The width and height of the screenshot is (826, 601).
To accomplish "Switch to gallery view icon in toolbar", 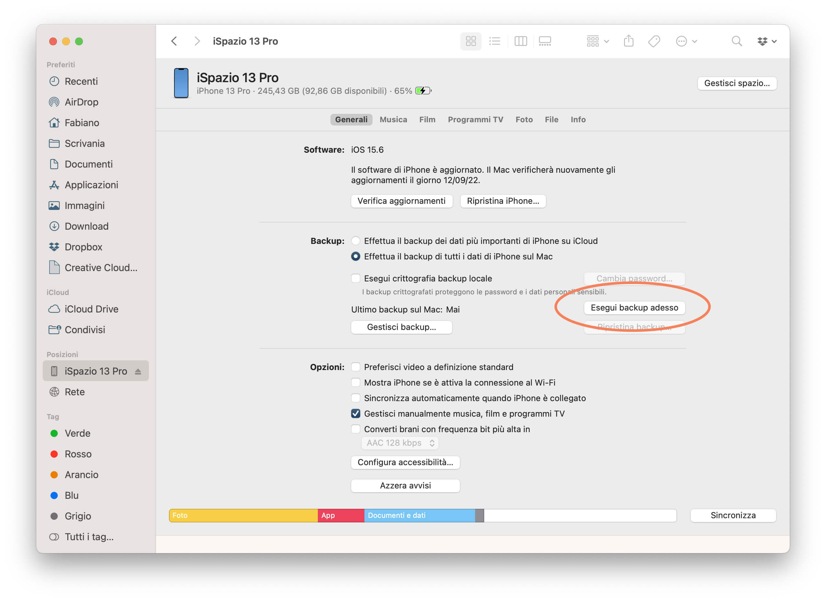I will 544,41.
